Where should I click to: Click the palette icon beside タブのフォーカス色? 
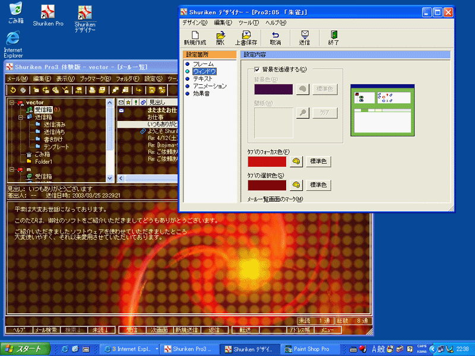(296, 161)
